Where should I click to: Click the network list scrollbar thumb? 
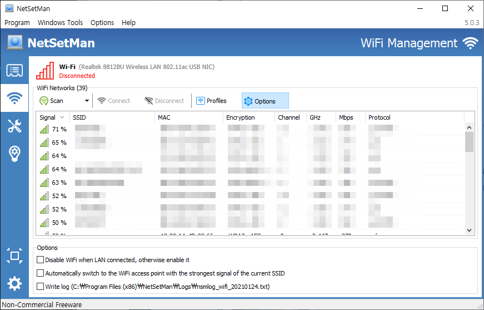coord(470,142)
